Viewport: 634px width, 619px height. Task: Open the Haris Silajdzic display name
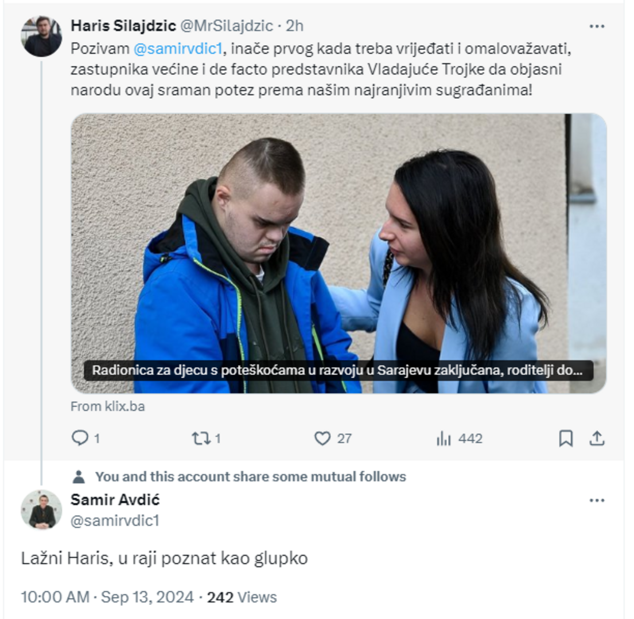pyautogui.click(x=123, y=26)
